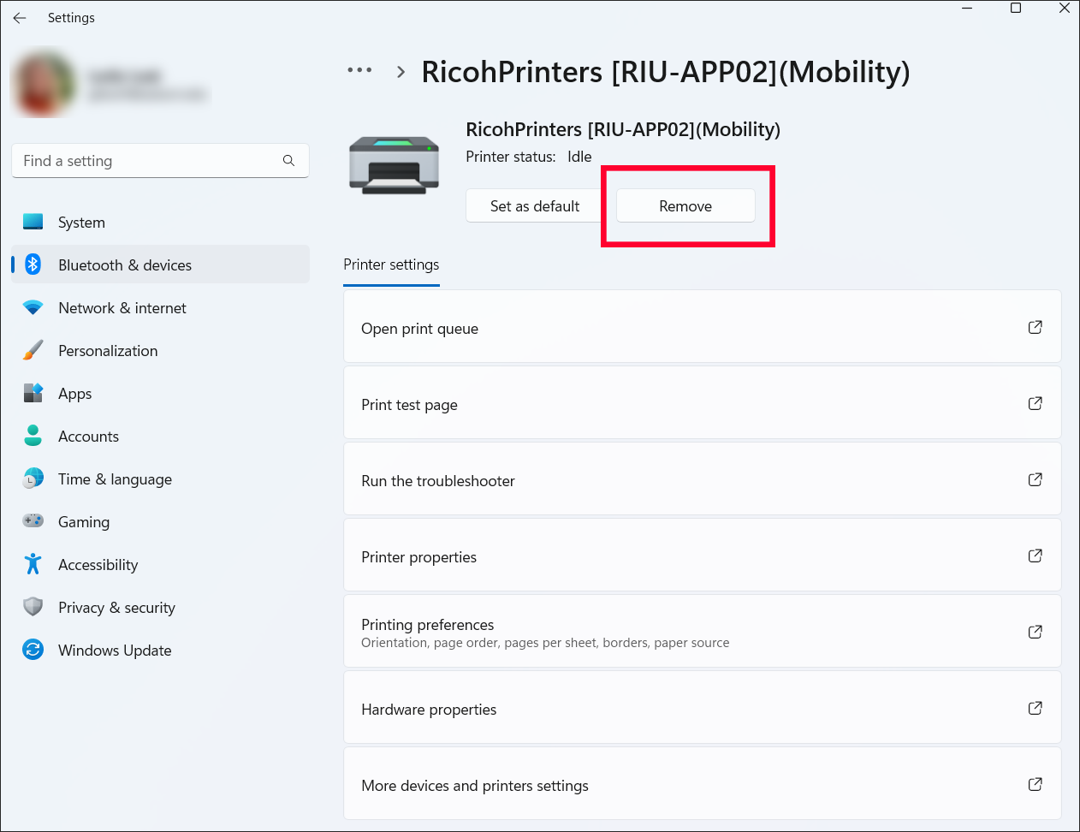Click the Time & language globe icon
This screenshot has width=1080, height=832.
coord(33,478)
